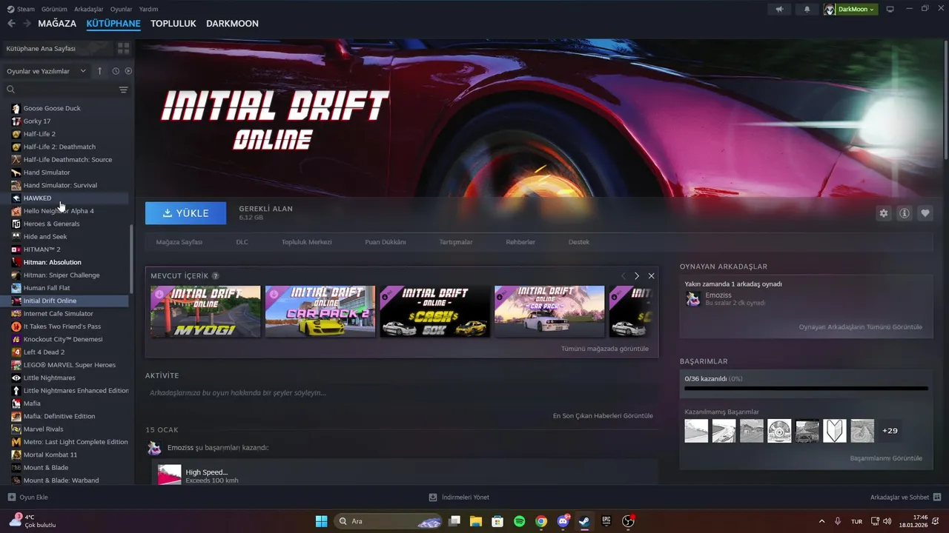This screenshot has height=533, width=949.
Task: Open the DARKMOON profile tab
Action: (232, 24)
